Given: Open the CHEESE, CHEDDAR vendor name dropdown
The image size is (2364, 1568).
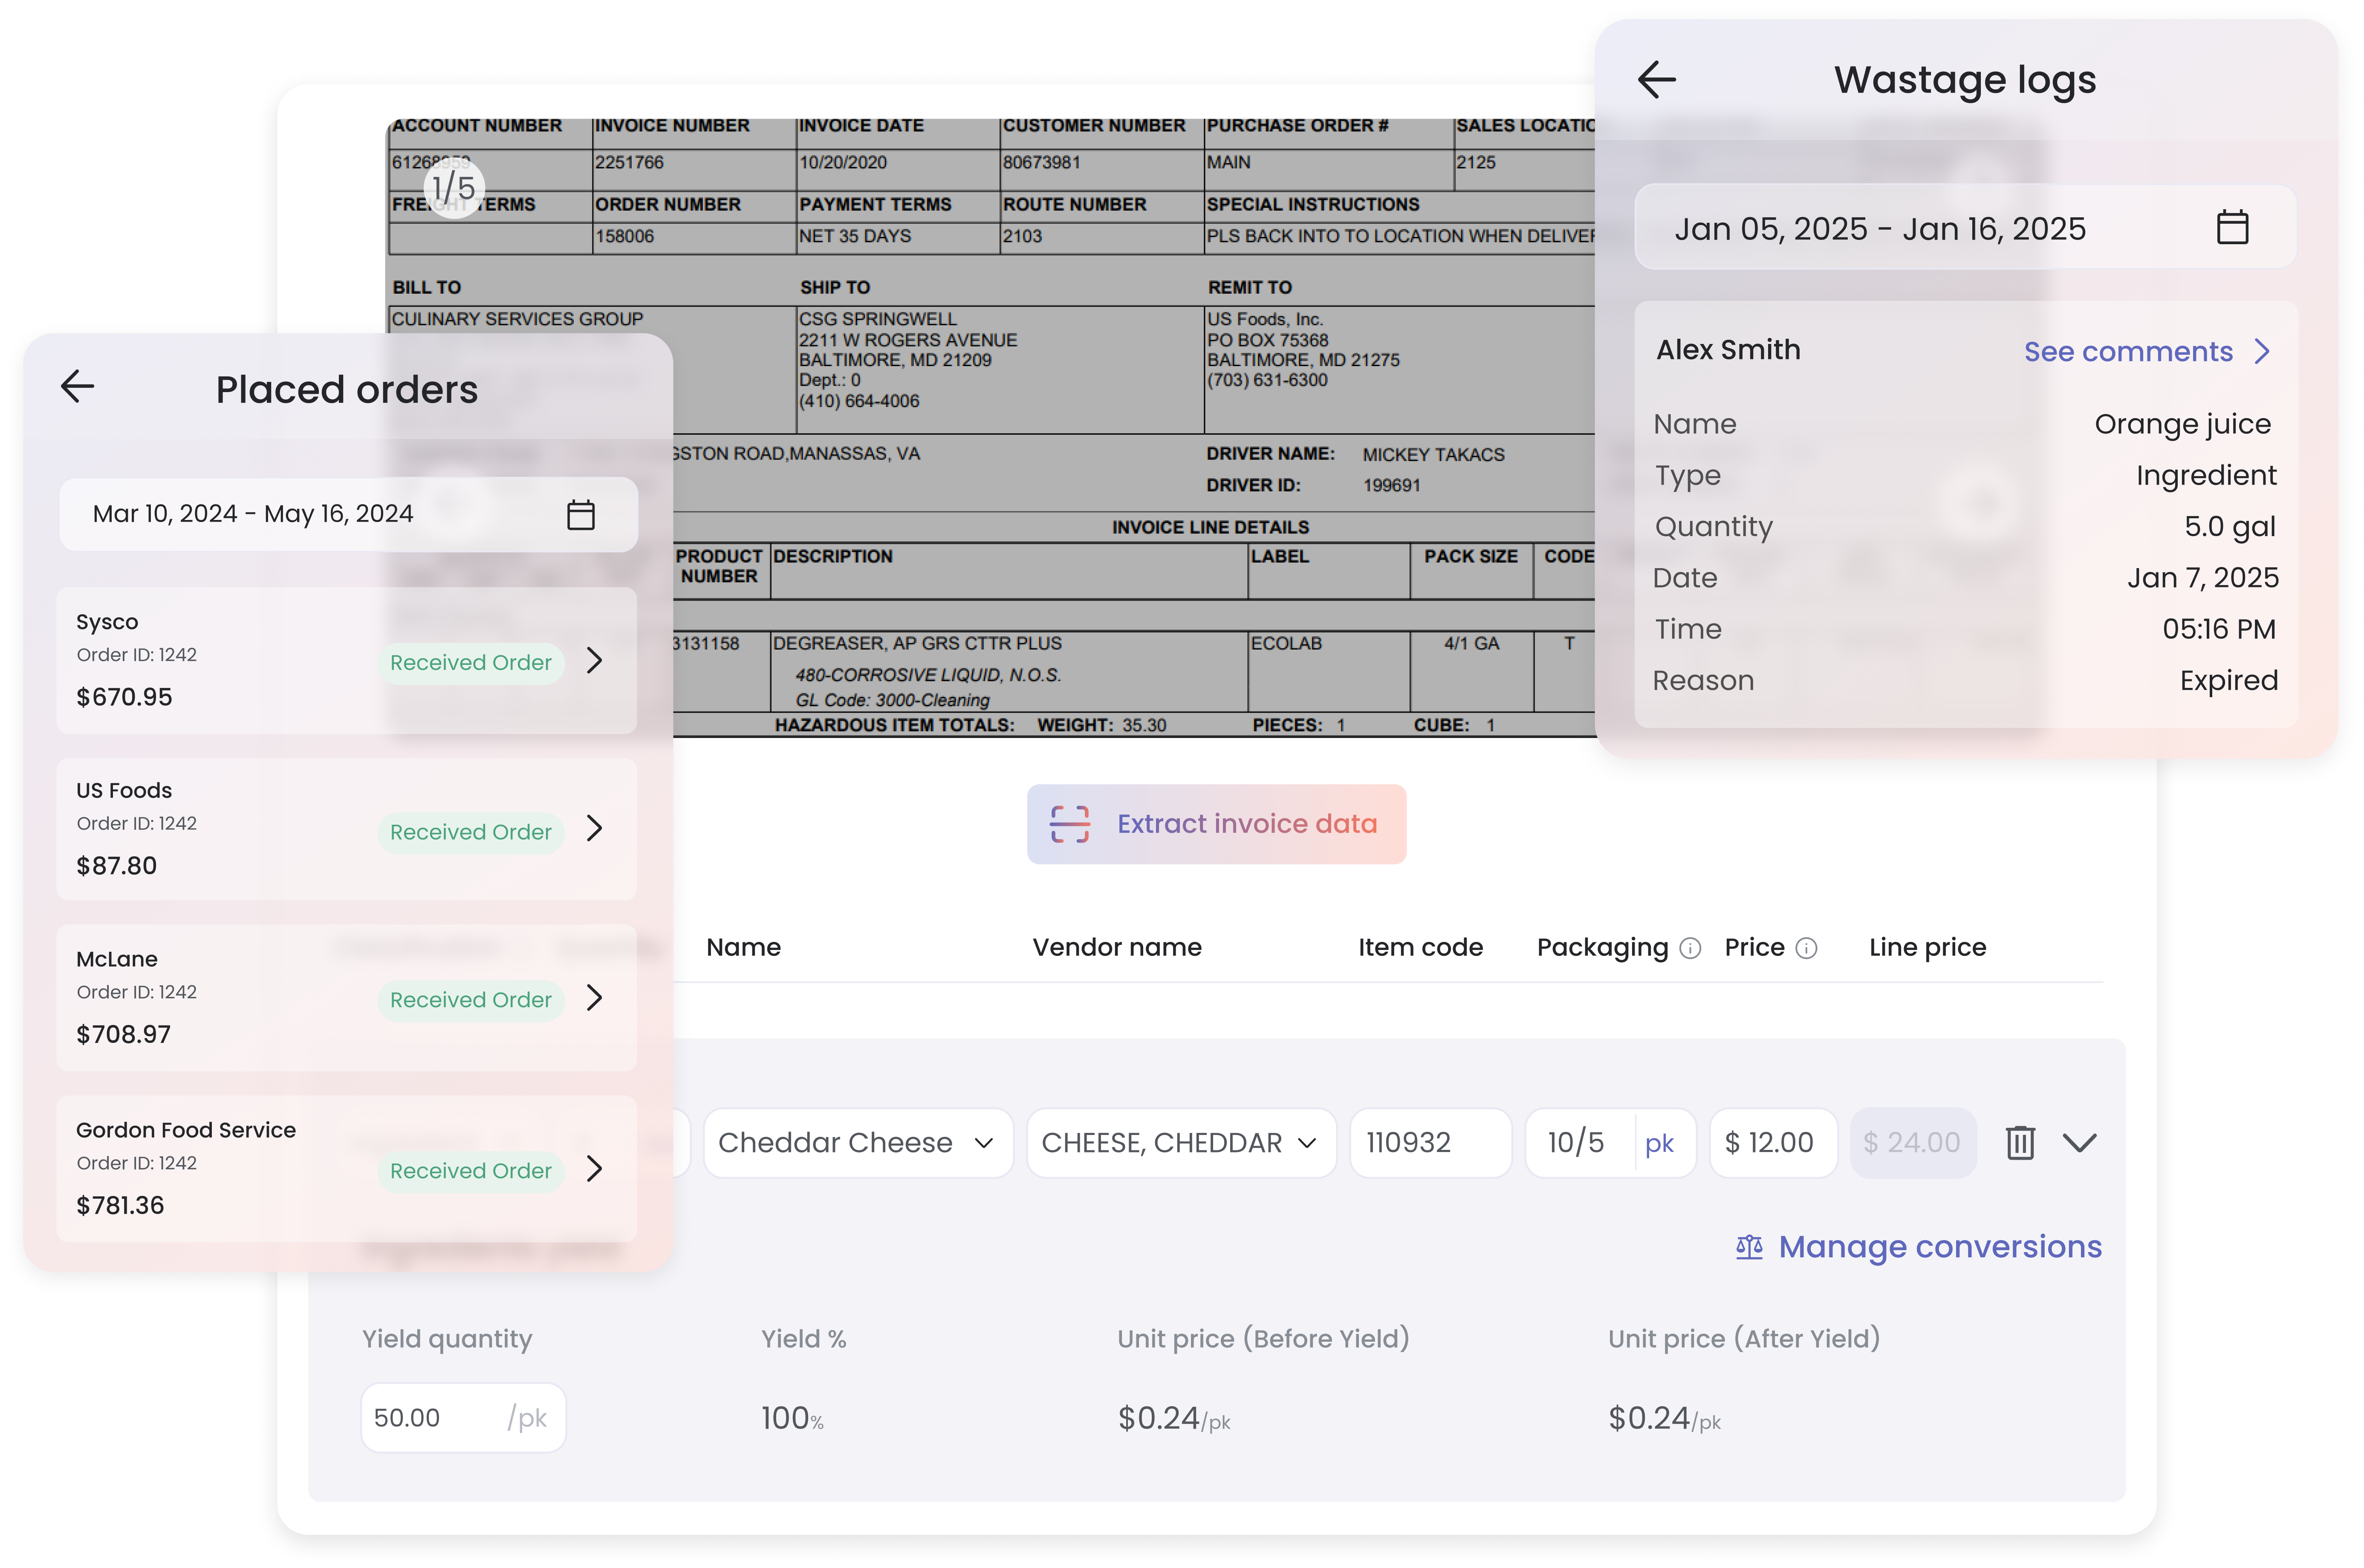Looking at the screenshot, I should 1306,1143.
